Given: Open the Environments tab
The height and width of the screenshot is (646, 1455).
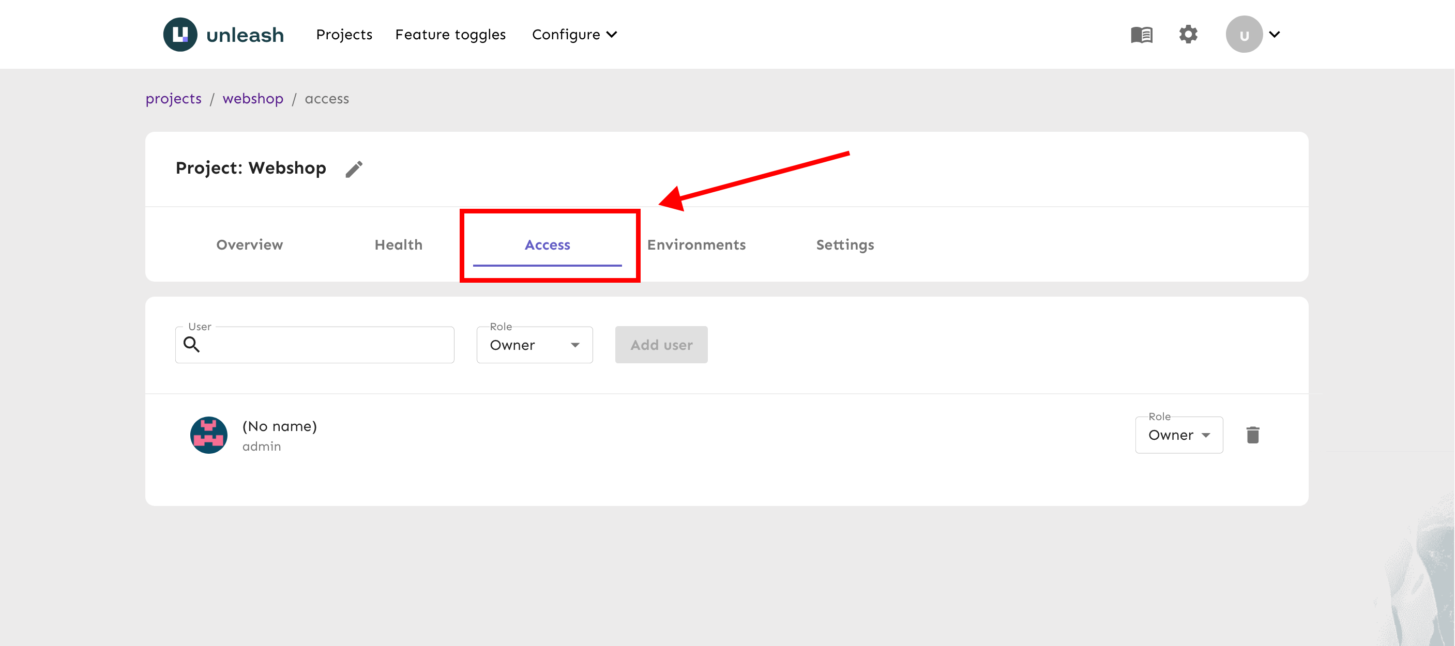Looking at the screenshot, I should 696,244.
